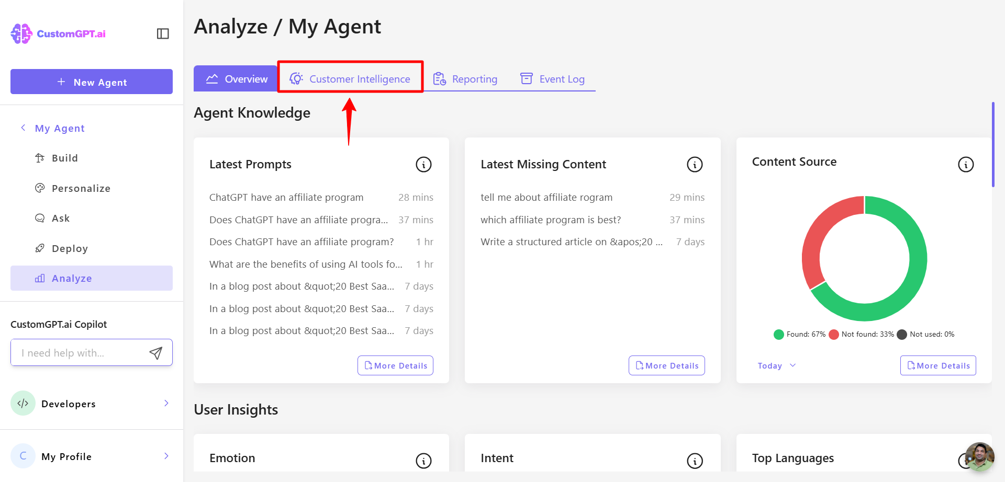Open the Today date range dropdown

[x=777, y=365]
